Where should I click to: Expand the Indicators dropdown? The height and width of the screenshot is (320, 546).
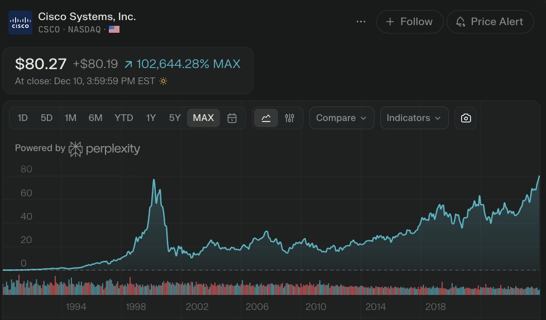click(414, 118)
